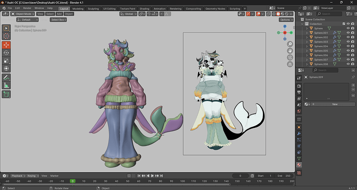Open the Add menu in viewport header

click(x=59, y=14)
